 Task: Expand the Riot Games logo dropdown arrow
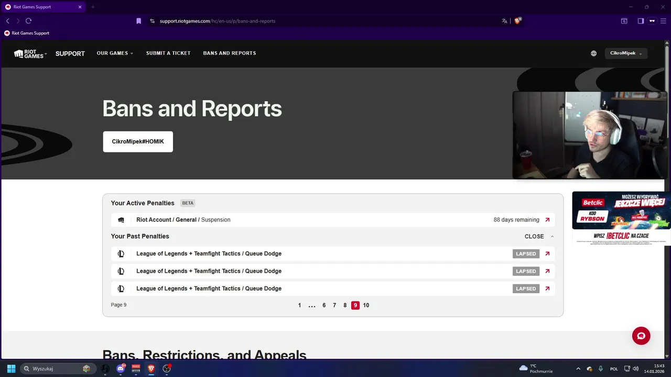click(x=46, y=53)
